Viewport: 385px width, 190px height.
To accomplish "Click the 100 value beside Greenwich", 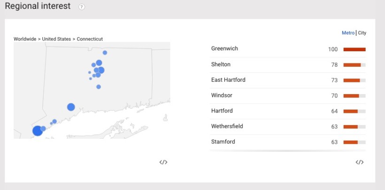I will coord(333,49).
